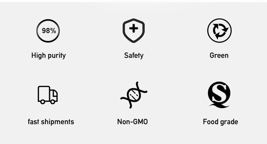
Task: Click the word "grade" under the SQ logo
Action: 229,122
